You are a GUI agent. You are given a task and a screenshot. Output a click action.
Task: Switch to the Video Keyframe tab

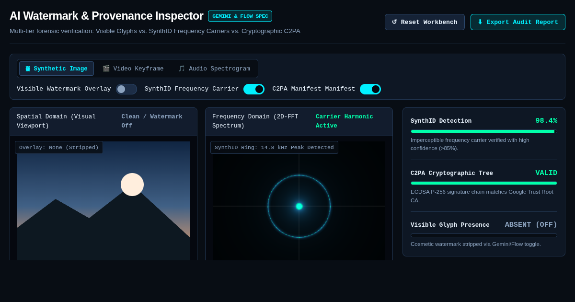tap(133, 69)
